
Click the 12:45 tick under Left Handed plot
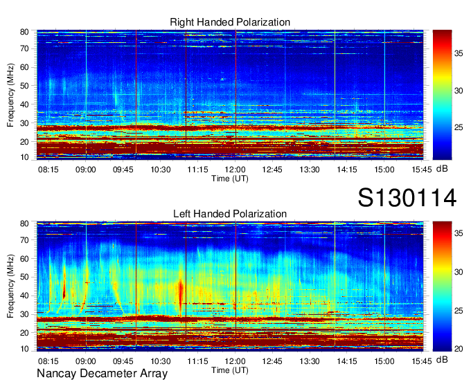coord(272,361)
